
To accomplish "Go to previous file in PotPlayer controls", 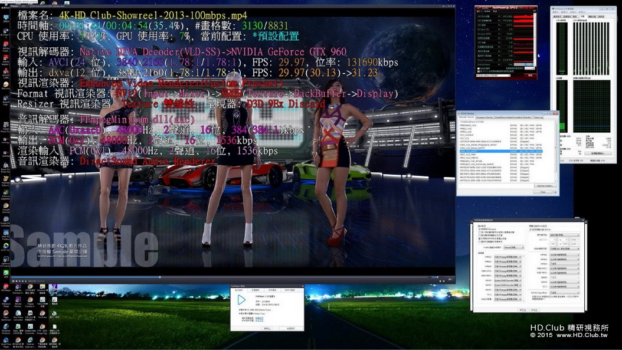I will 19,281.
